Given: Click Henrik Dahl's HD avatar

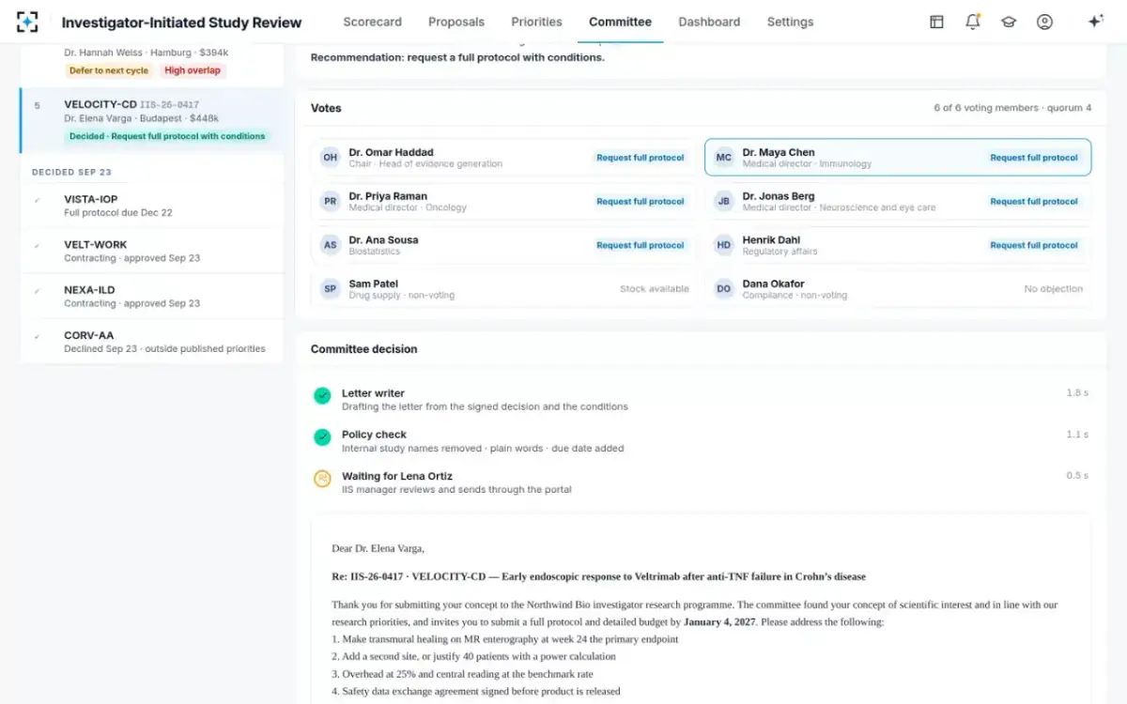Looking at the screenshot, I should tap(723, 245).
